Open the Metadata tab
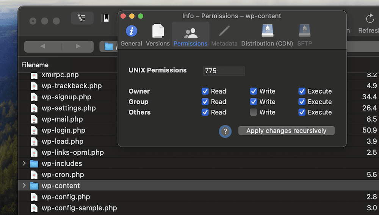379x215 pixels. (224, 35)
